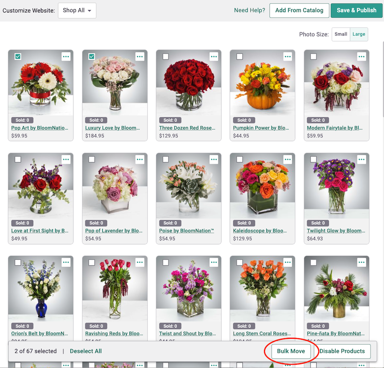Open three-dot menu on Pine-ñata card

[x=361, y=262]
